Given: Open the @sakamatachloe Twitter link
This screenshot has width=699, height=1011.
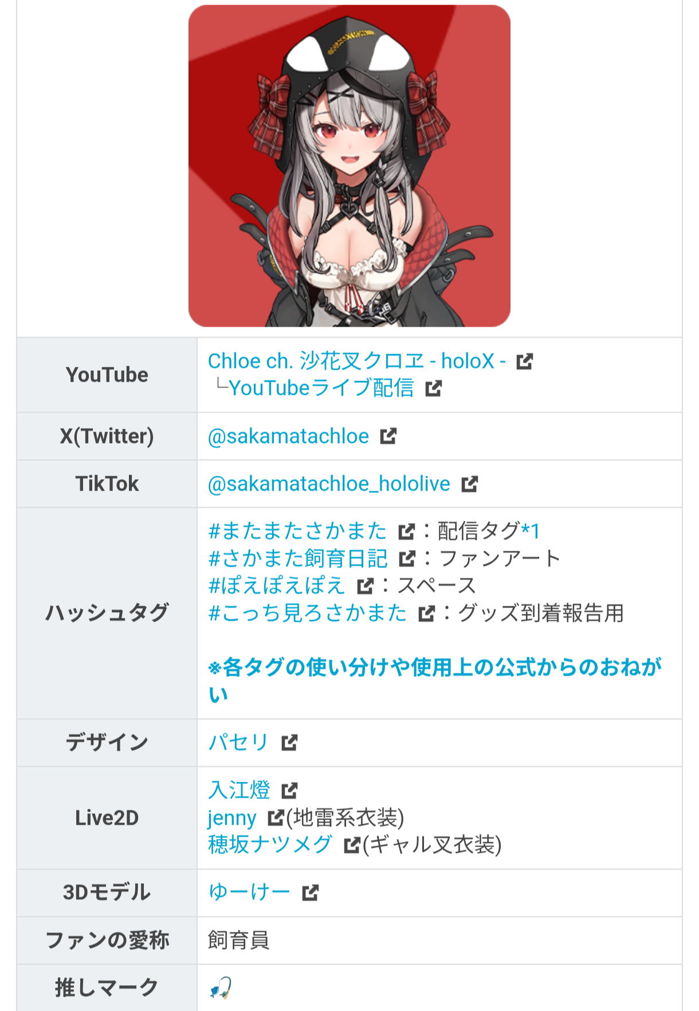Looking at the screenshot, I should click(288, 436).
